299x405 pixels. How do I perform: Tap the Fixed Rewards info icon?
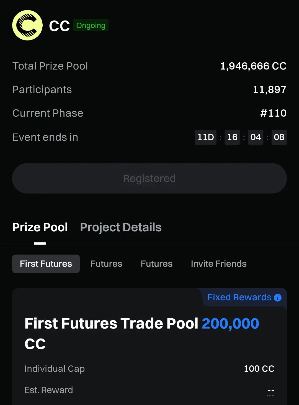[277, 298]
